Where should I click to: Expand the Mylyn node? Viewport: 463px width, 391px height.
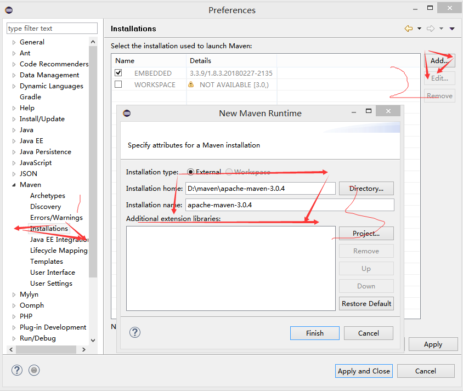tap(14, 294)
